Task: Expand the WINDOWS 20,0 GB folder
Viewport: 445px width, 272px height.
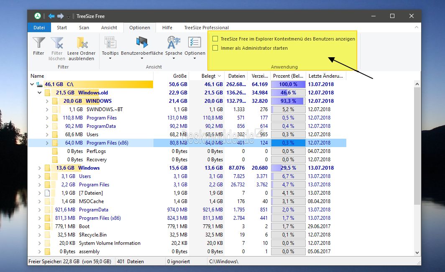Action: click(47, 101)
